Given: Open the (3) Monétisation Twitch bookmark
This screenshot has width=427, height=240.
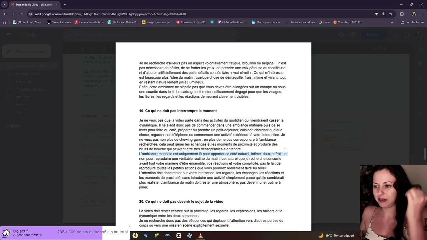Looking at the screenshot, I should tap(233, 22).
